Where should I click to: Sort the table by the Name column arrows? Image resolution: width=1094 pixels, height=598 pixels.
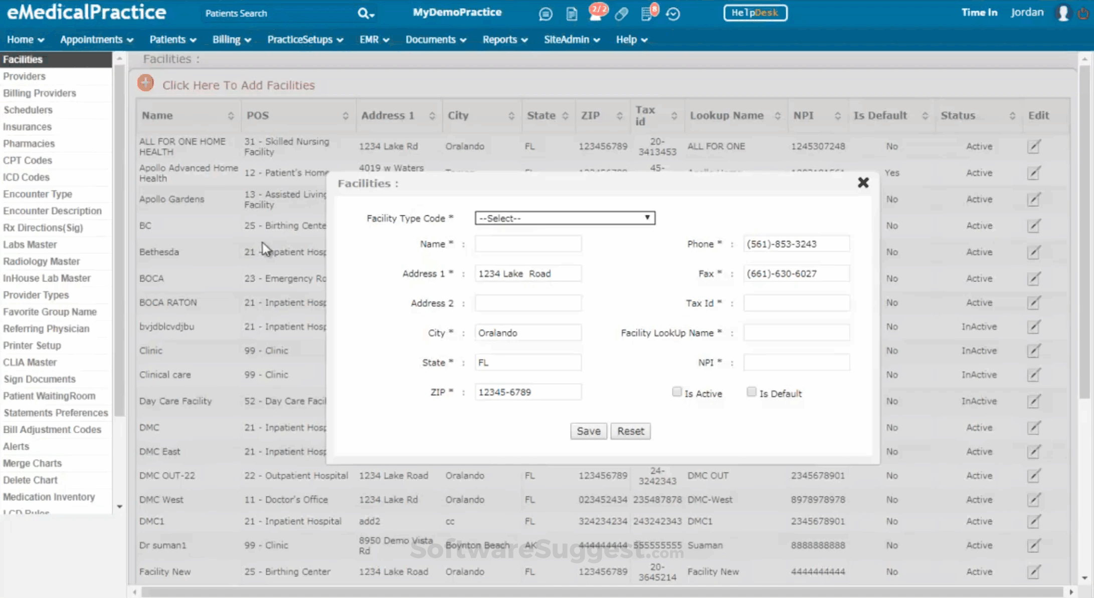[x=232, y=115]
